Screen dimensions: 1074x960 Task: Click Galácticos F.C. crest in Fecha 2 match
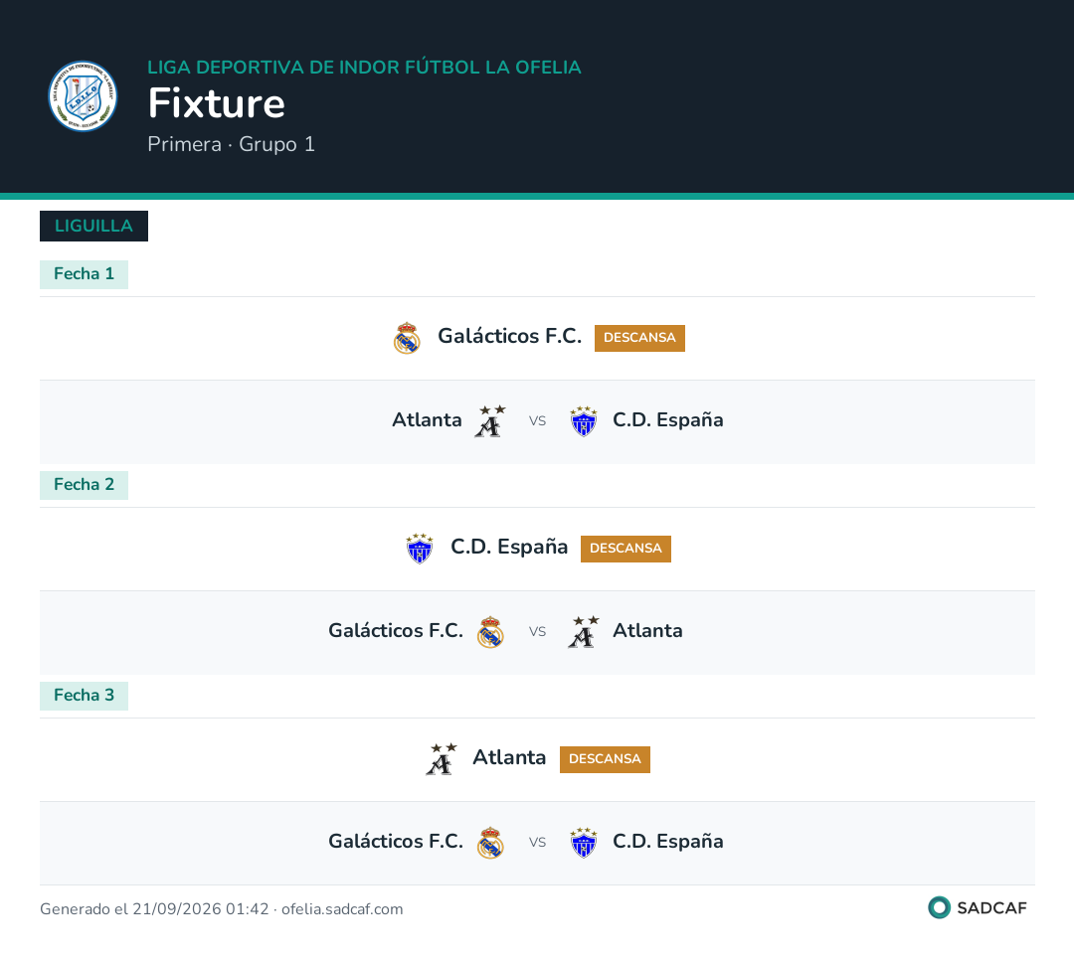pyautogui.click(x=490, y=632)
